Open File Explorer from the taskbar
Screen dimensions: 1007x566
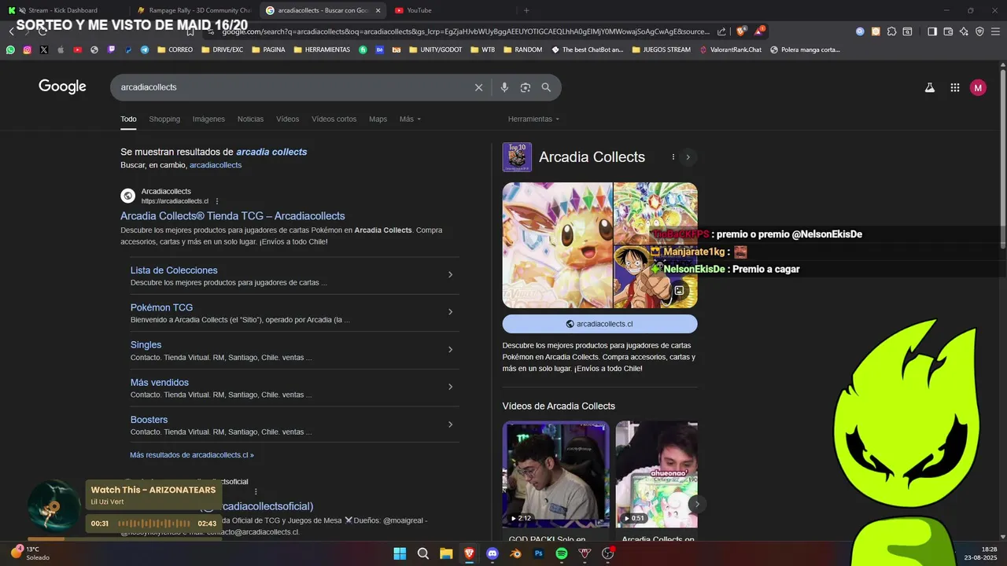446,553
